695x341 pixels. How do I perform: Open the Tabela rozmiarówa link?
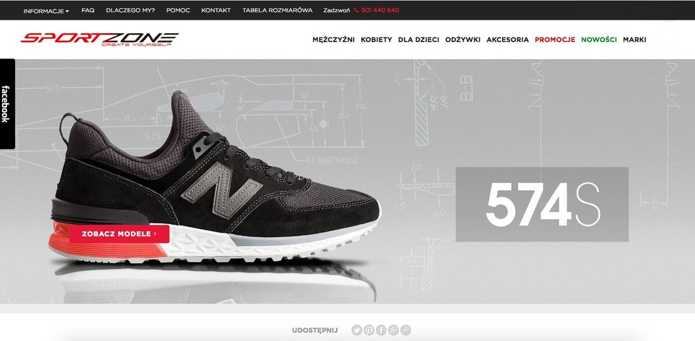tap(277, 10)
